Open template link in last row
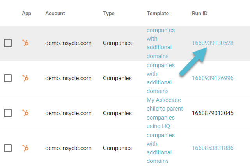Screen dimensions: 250x166 (161, 148)
